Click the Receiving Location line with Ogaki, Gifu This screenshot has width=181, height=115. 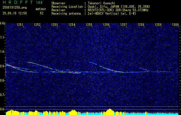point(101,7)
